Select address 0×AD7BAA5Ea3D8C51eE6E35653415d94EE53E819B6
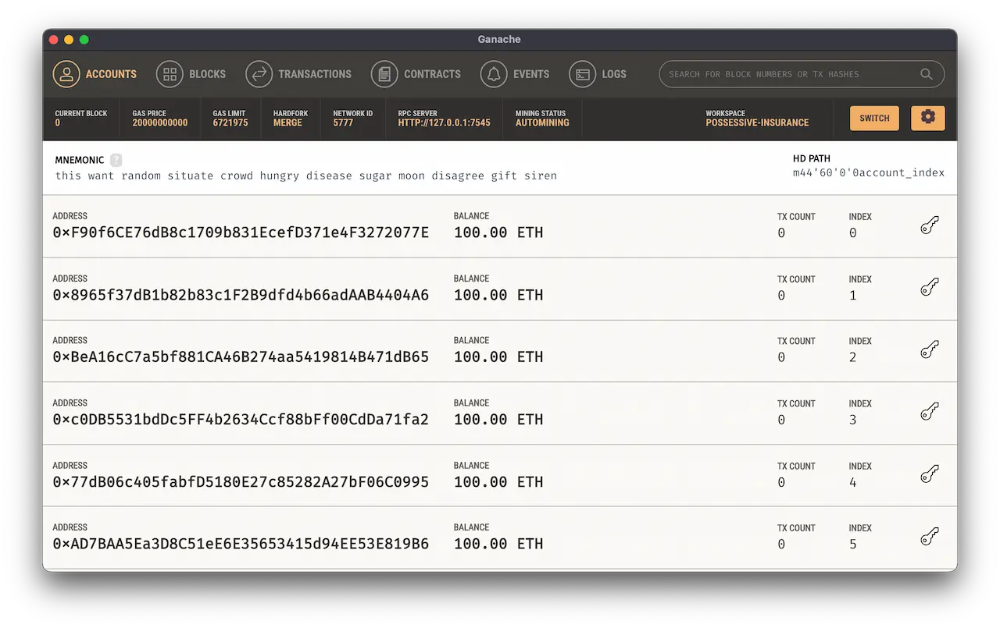This screenshot has width=1000, height=628. (x=241, y=544)
